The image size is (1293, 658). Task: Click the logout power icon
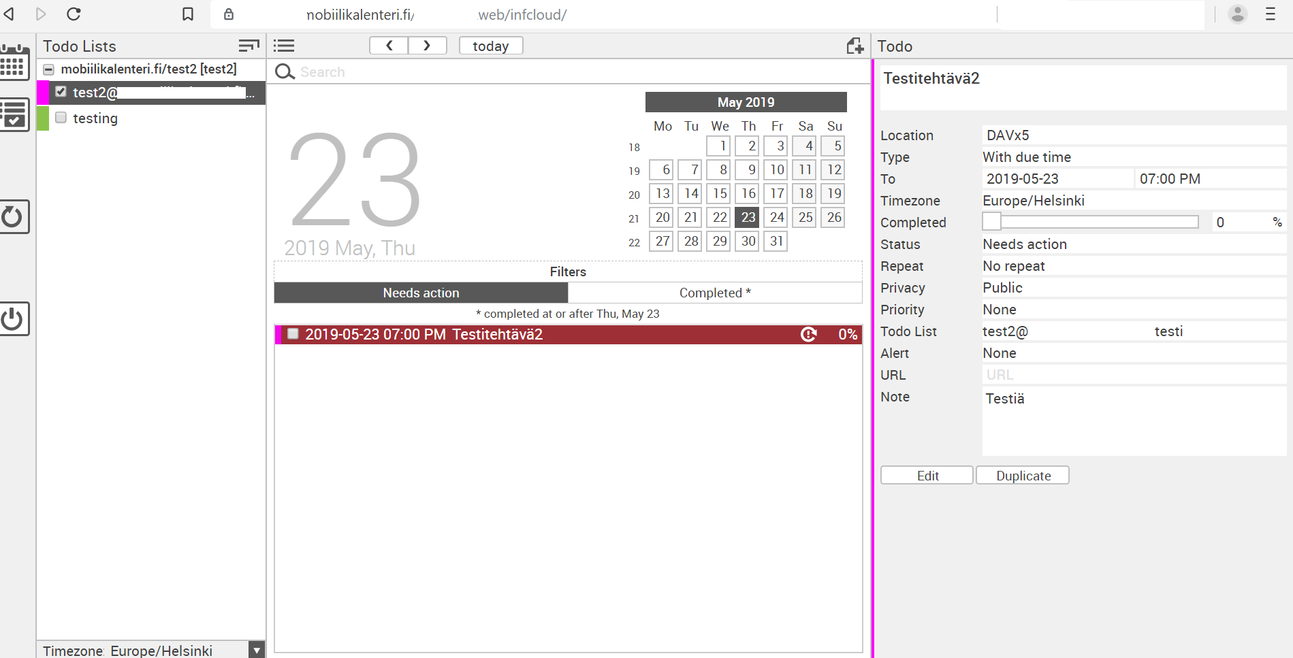(x=14, y=318)
